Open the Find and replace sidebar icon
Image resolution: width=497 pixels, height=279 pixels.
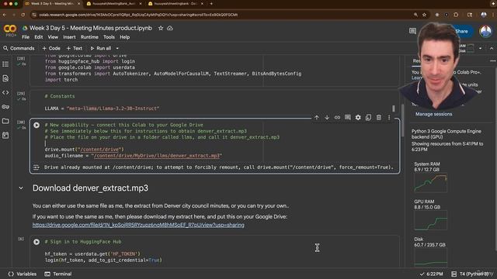[x=5, y=78]
